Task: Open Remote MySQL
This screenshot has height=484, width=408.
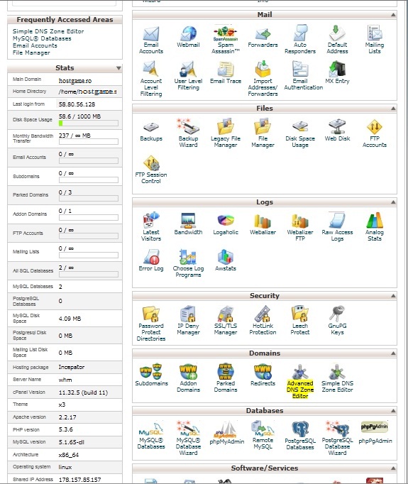Action: [263, 435]
